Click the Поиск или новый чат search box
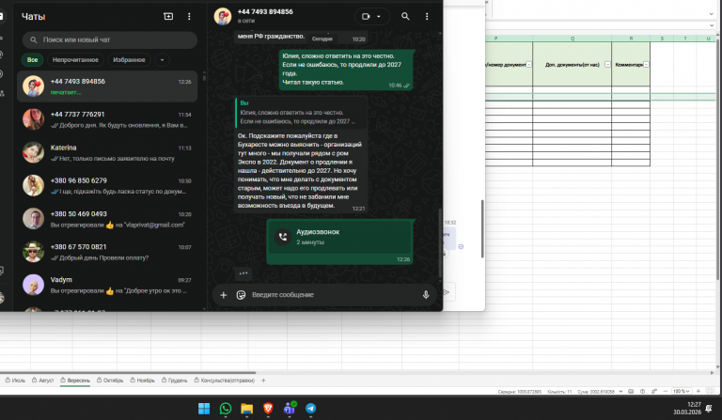 (x=110, y=40)
